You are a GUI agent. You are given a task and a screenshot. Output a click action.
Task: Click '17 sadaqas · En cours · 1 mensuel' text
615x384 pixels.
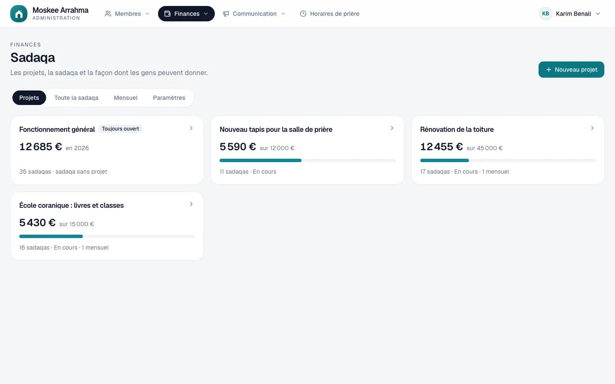coord(465,172)
